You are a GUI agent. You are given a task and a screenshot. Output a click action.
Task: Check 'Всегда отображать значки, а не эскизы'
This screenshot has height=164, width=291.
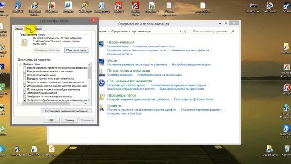point(24,72)
